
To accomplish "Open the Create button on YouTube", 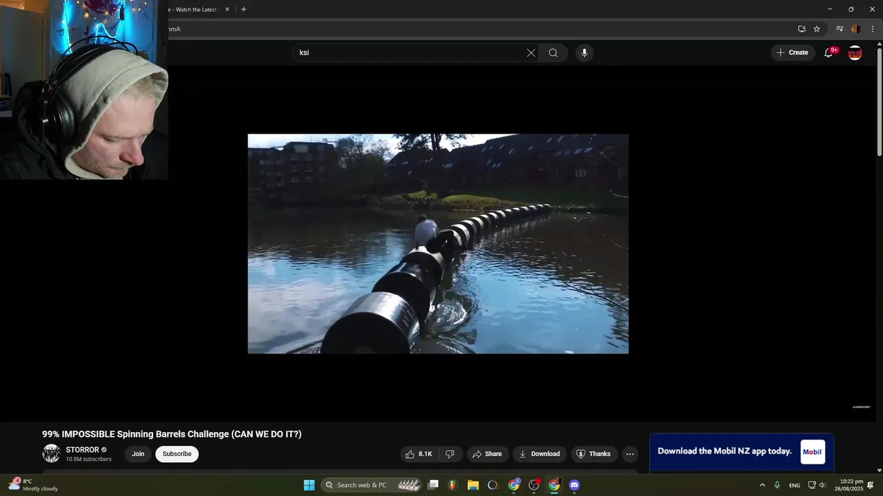I will click(792, 52).
